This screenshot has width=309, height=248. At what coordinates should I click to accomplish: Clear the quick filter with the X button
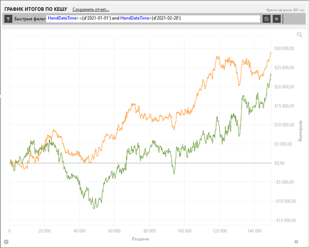pos(277,19)
